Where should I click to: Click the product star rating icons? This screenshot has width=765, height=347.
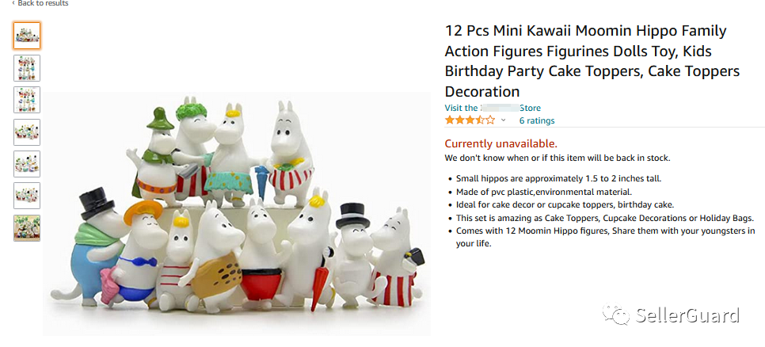[x=470, y=120]
